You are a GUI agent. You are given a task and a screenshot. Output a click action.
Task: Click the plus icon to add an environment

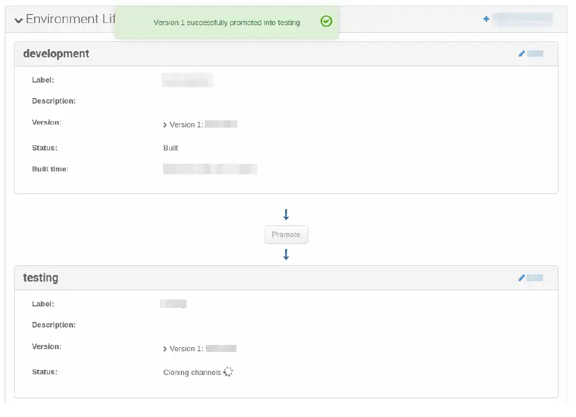click(x=486, y=19)
